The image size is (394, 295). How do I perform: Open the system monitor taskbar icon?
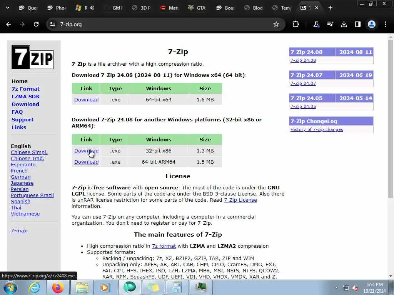pyautogui.click(x=201, y=287)
